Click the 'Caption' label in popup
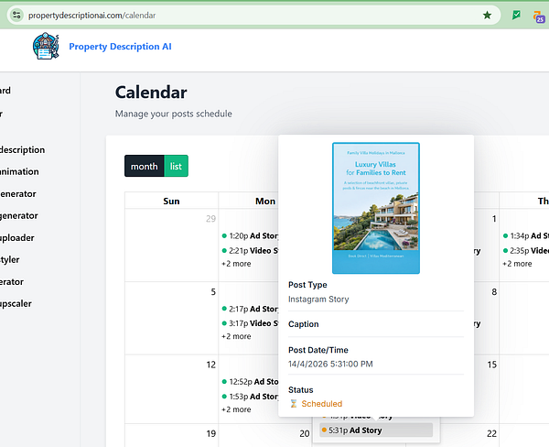 [x=304, y=324]
